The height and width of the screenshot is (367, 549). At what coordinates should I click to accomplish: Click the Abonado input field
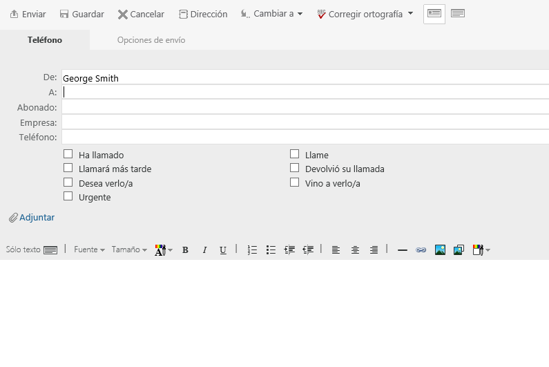click(305, 107)
